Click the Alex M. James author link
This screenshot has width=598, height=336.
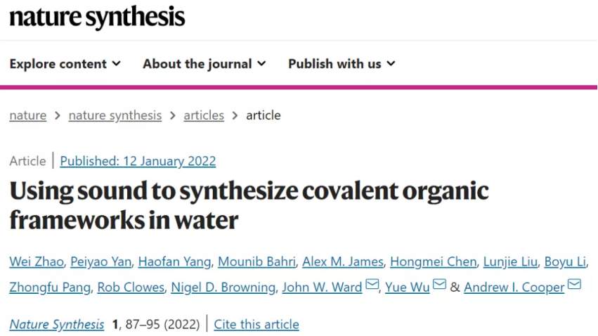pos(343,261)
